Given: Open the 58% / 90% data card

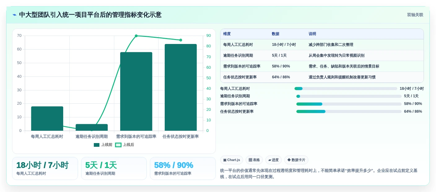Looking at the screenshot, I should click(183, 168).
